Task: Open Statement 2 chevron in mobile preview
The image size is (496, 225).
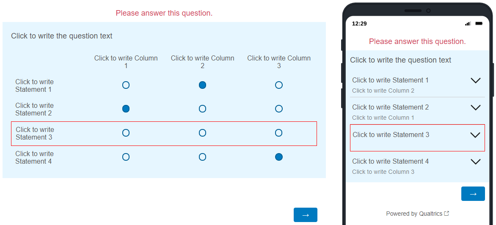Action: click(x=475, y=107)
